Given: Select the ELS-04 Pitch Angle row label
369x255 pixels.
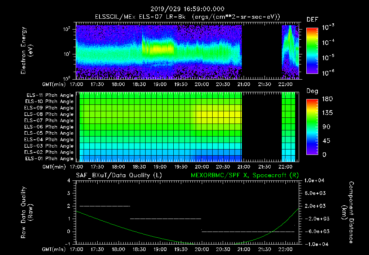Looking at the screenshot, I should [x=49, y=139].
